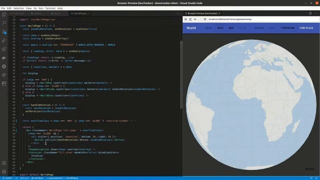Close the Browser Preview (GeoTracker) tab

click(x=219, y=13)
